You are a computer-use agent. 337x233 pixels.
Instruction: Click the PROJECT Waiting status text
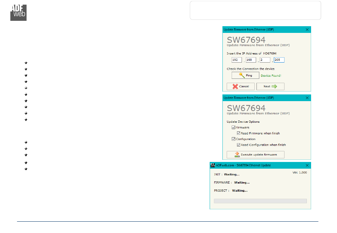click(231, 191)
